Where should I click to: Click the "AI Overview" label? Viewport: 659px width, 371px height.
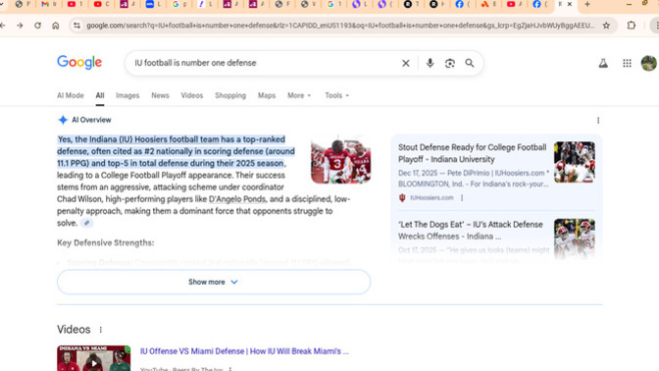pyautogui.click(x=91, y=120)
